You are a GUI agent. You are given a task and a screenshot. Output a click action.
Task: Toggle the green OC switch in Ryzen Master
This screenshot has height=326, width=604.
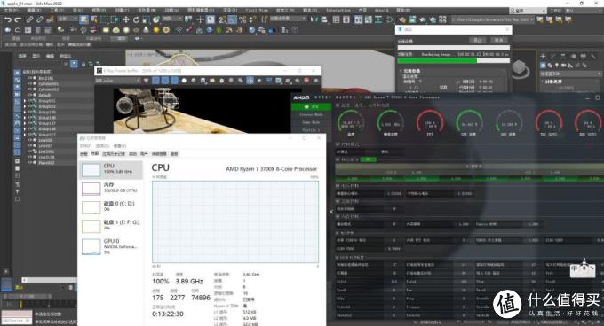tap(369, 159)
